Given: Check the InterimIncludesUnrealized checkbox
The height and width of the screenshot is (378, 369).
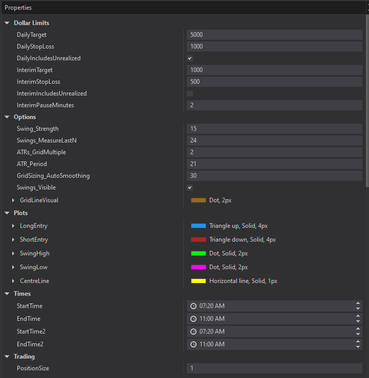Looking at the screenshot, I should pos(190,93).
